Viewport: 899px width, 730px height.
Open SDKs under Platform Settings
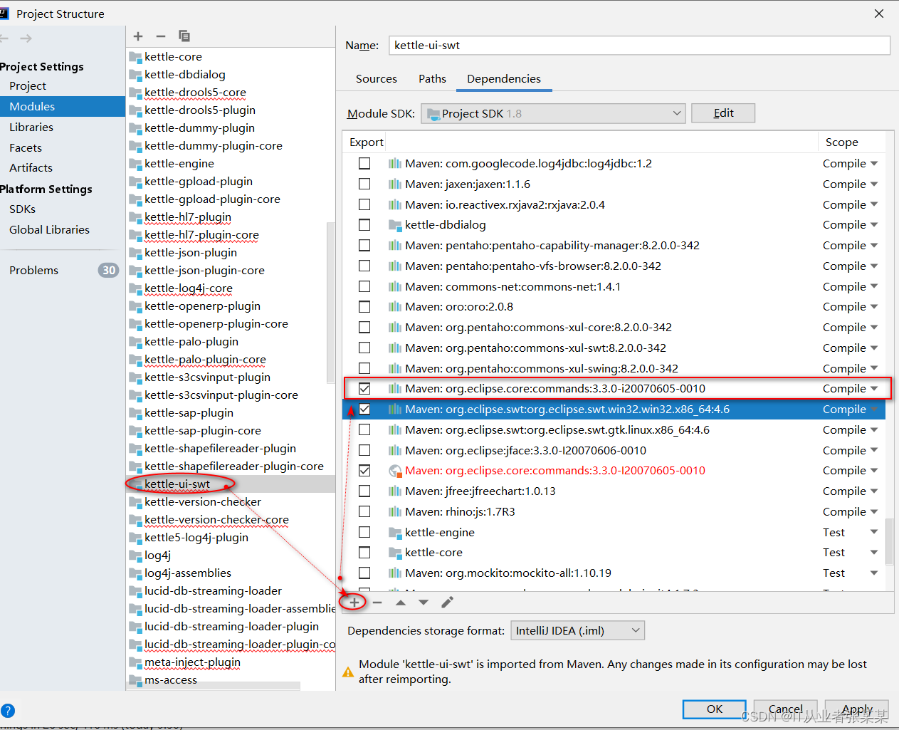tap(22, 209)
